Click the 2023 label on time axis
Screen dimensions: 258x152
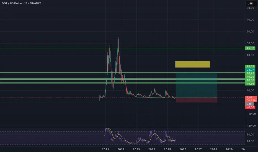136,149
